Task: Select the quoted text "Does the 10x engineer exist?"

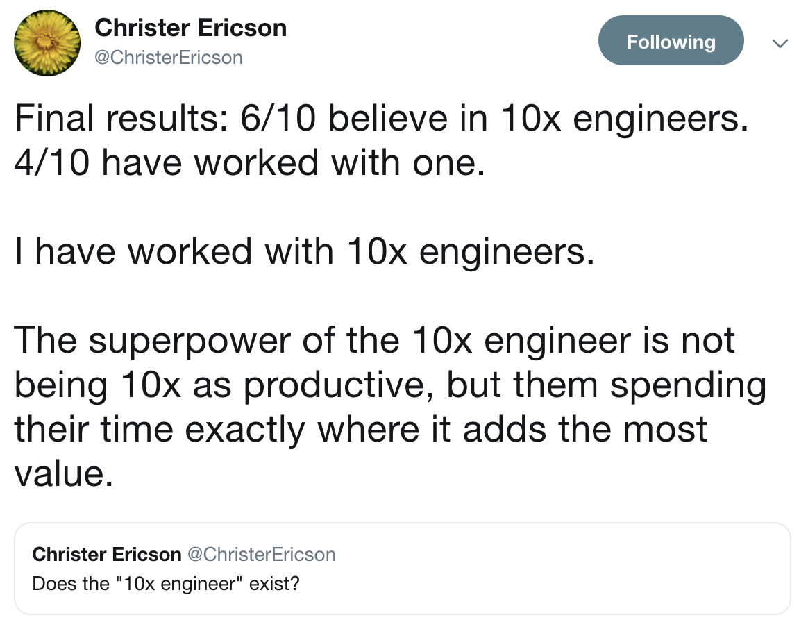Action: (165, 584)
